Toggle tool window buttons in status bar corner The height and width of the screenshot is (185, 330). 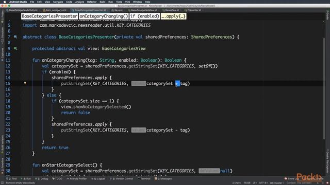[x=2, y=183]
